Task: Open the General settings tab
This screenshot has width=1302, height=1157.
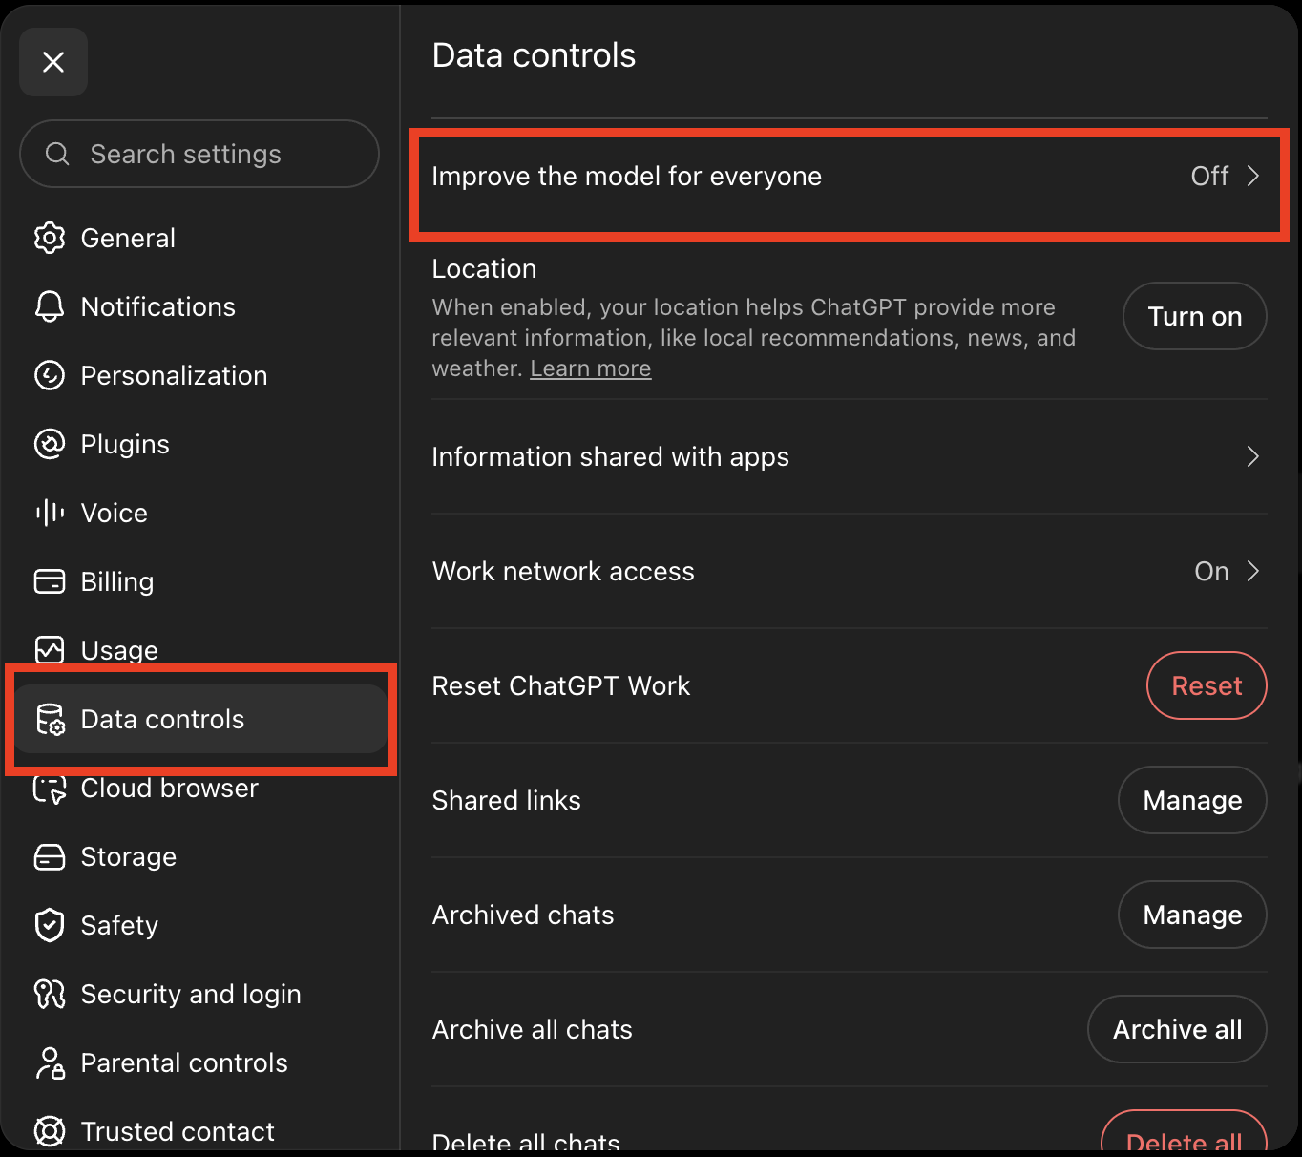Action: pyautogui.click(x=199, y=238)
